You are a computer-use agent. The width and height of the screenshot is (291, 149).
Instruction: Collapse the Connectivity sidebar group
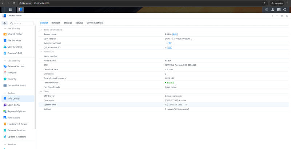5,61
